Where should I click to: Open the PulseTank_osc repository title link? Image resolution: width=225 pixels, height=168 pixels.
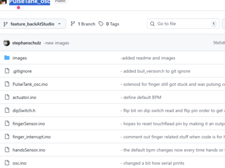pos(30,2)
